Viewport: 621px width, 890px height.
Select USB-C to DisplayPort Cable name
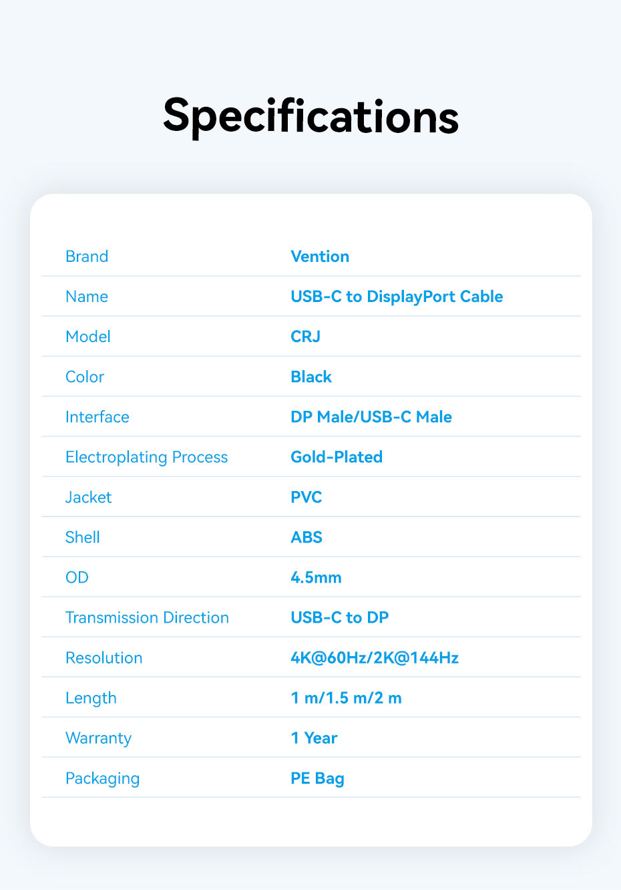pos(397,297)
